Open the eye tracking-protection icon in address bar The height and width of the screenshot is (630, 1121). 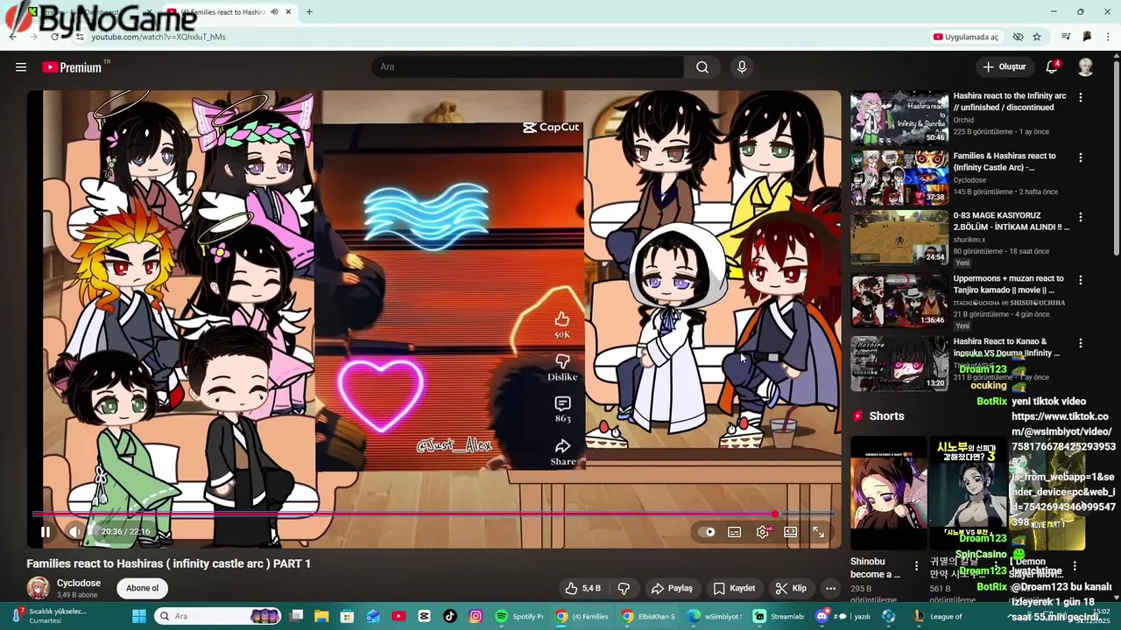[1018, 37]
